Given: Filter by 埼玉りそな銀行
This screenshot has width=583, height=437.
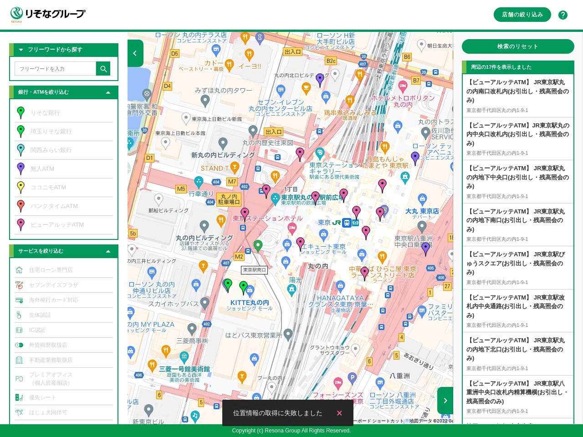Looking at the screenshot, I should [x=64, y=132].
